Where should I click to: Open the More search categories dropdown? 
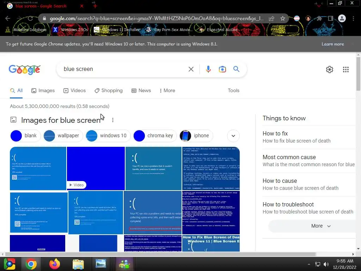coord(167,91)
